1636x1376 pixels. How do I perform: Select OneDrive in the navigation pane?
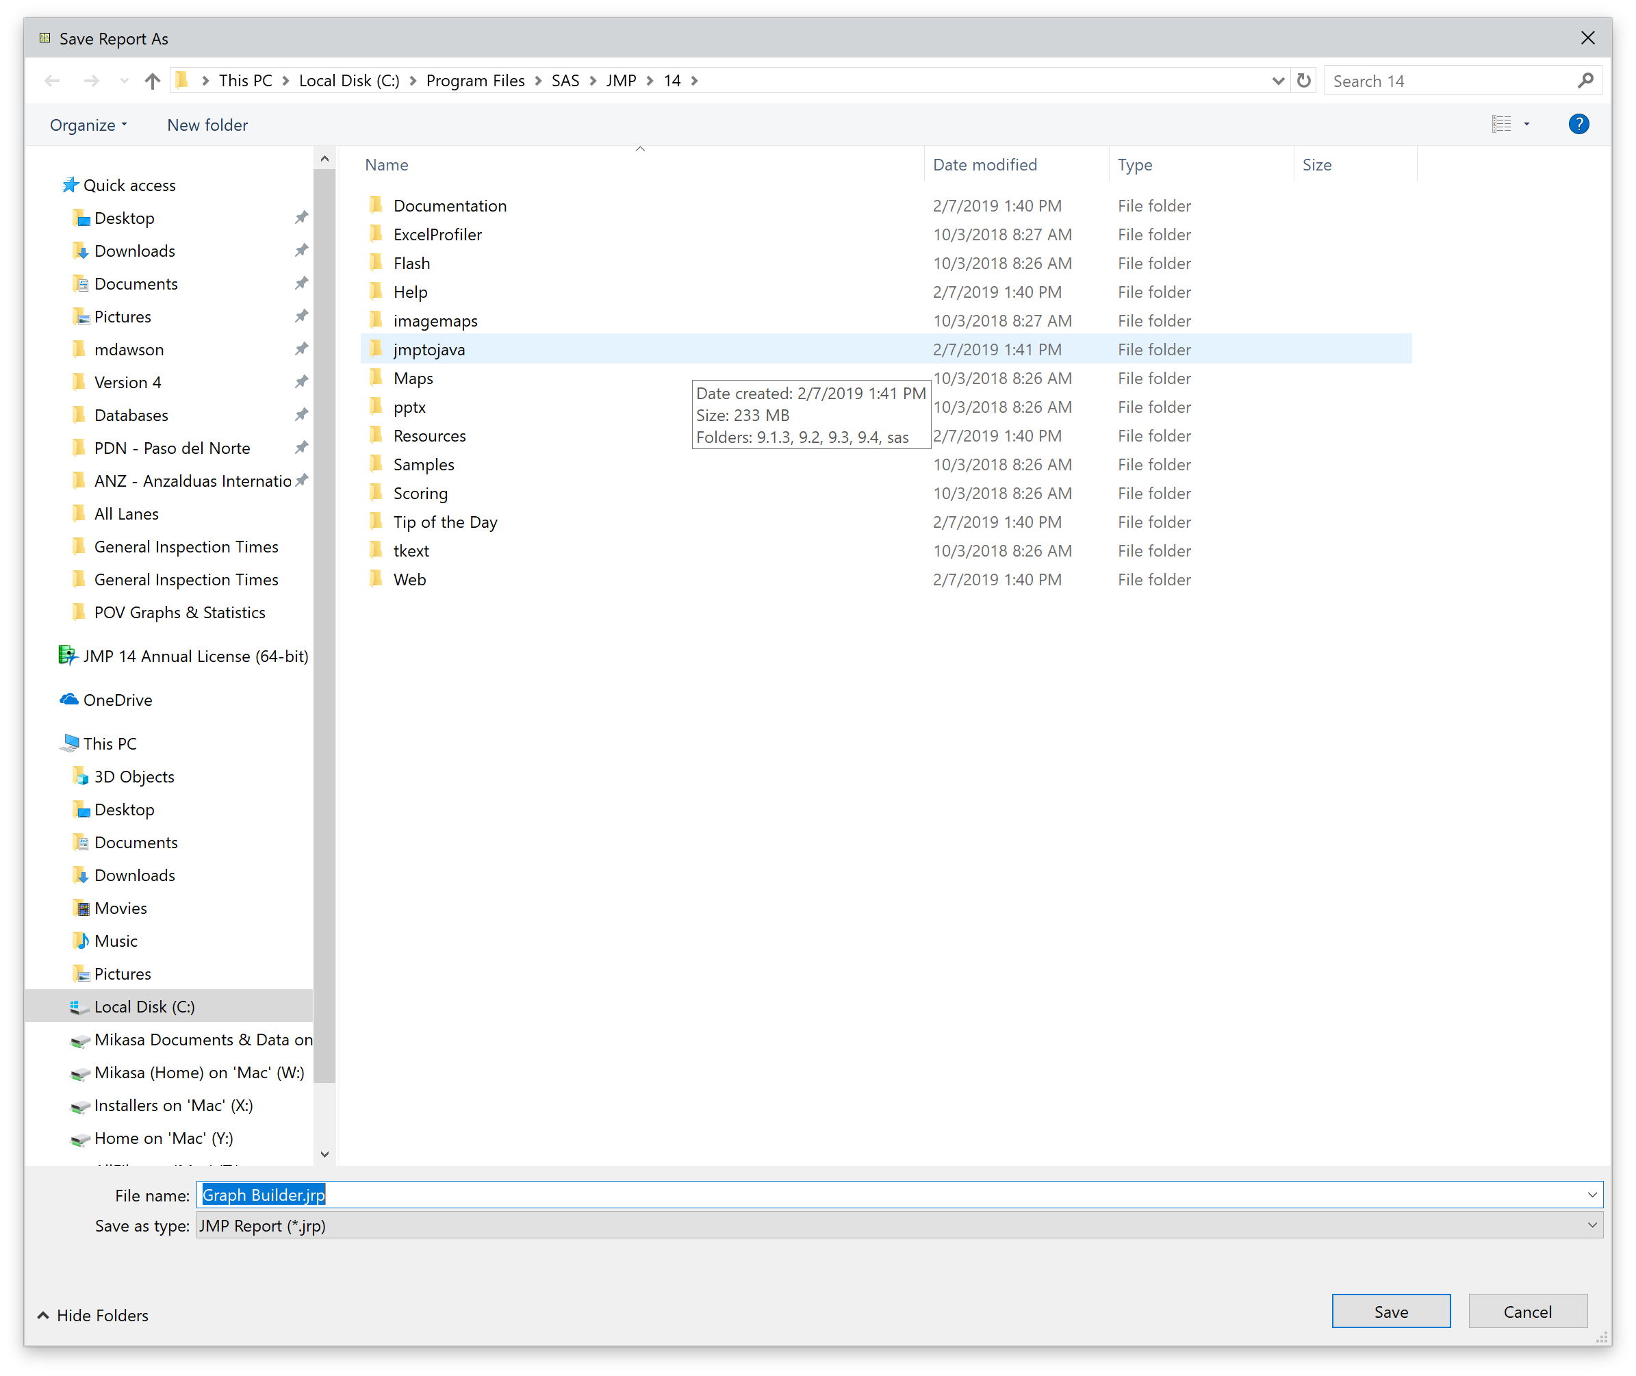[117, 700]
